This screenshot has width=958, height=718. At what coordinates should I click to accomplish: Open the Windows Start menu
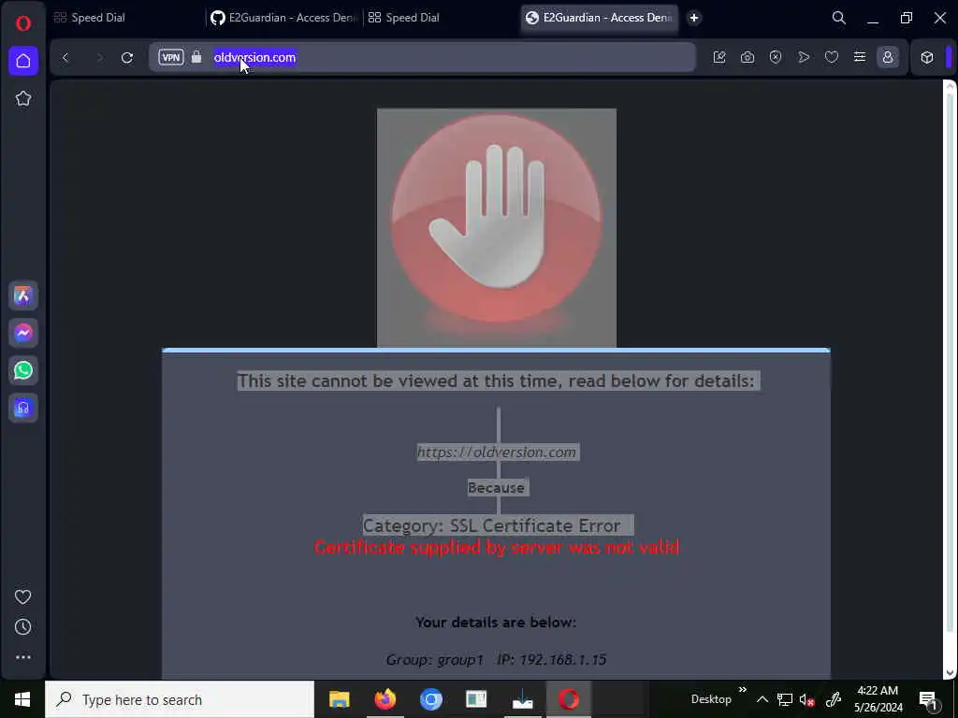[22, 699]
